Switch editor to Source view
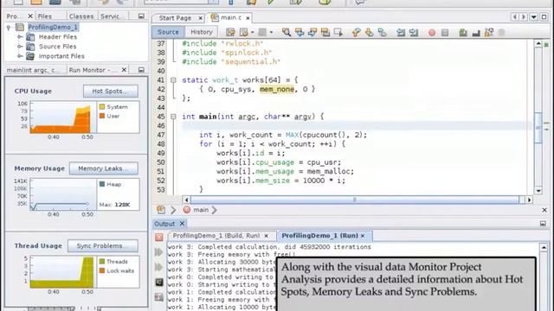Screen dimensions: 554x311 pyautogui.click(x=168, y=32)
